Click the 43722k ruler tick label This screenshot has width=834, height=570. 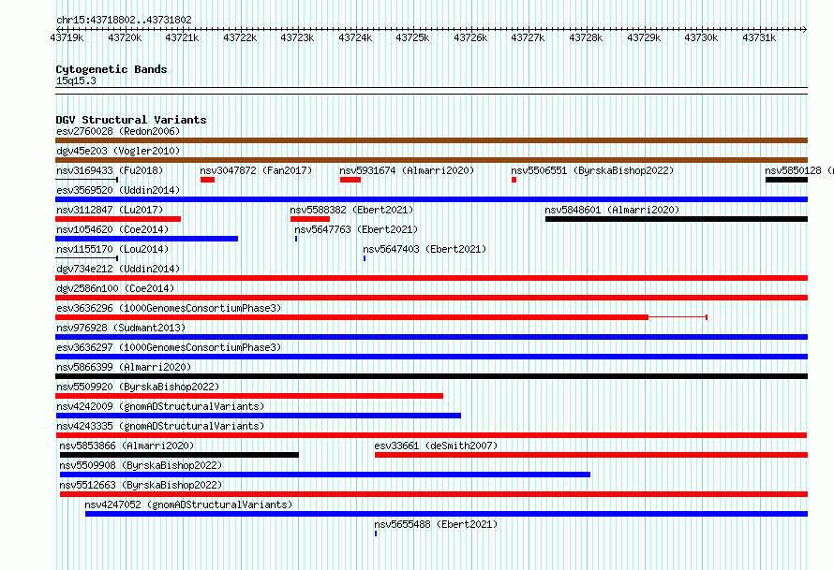click(240, 37)
